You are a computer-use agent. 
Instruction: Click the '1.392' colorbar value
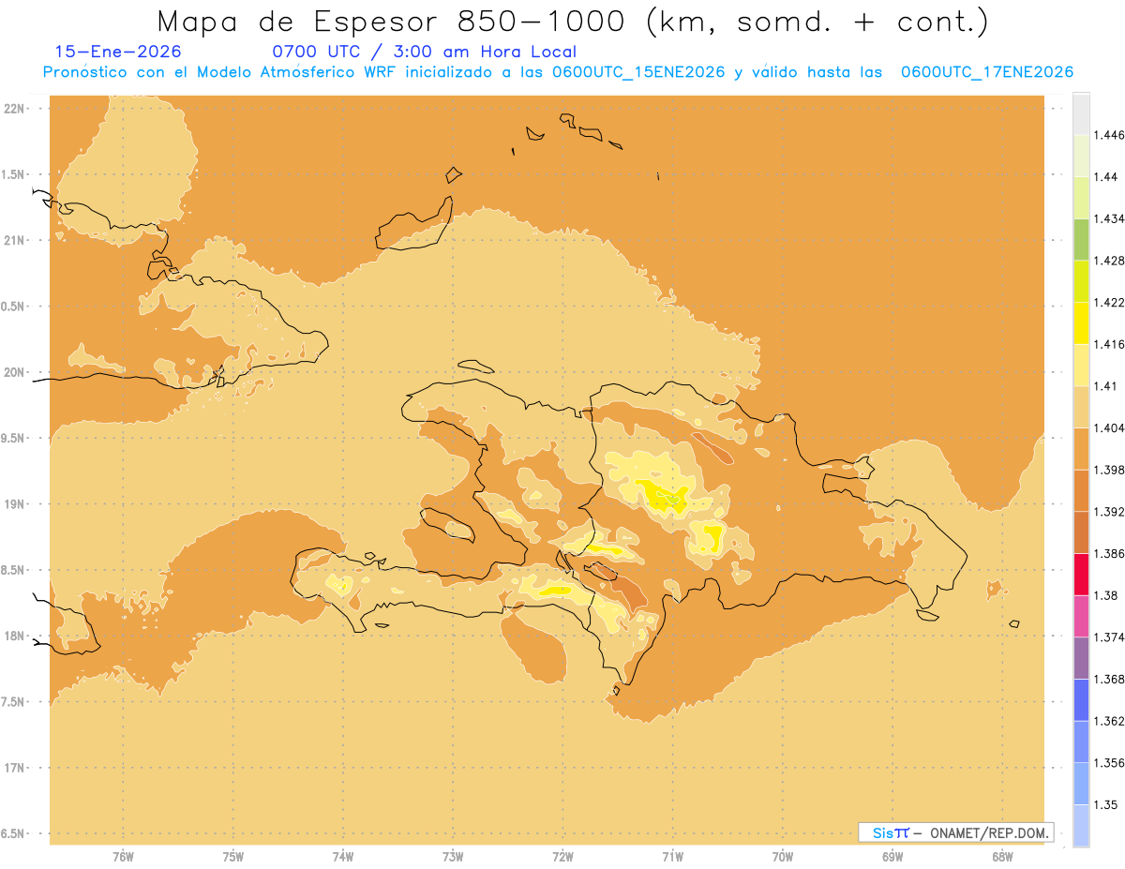coord(1108,512)
